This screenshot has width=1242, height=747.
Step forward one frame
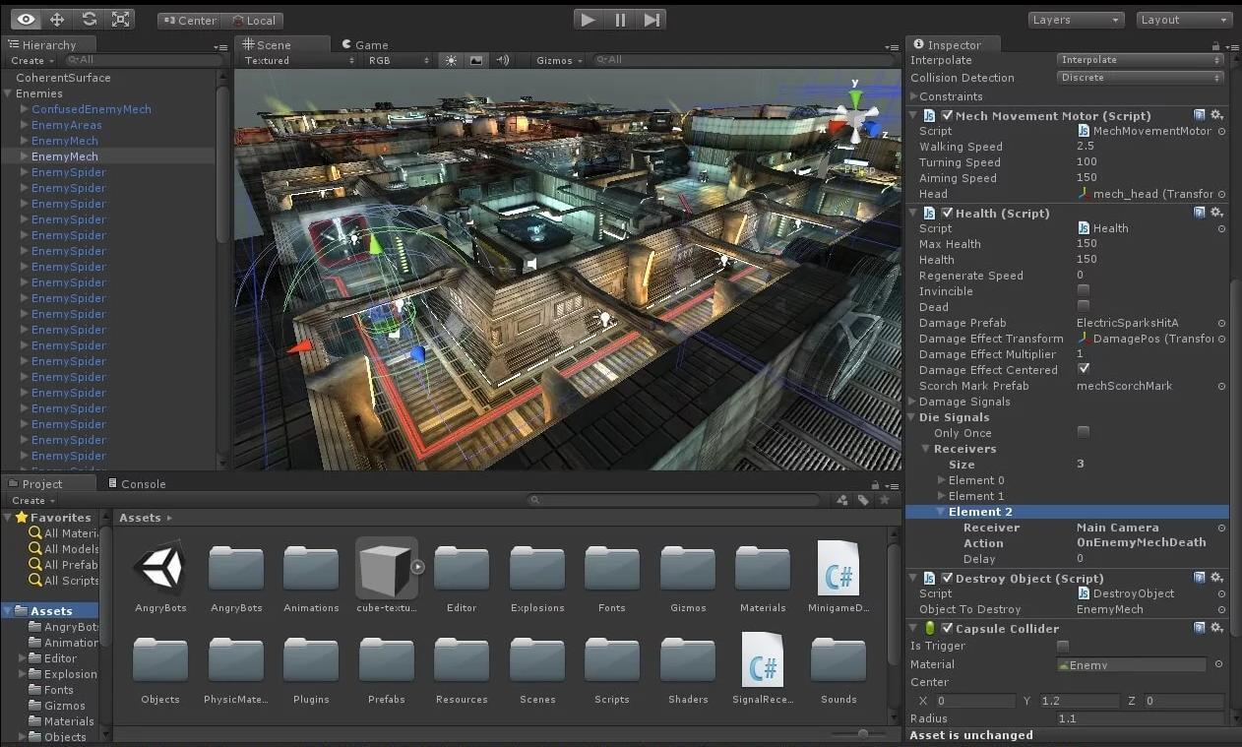tap(652, 19)
